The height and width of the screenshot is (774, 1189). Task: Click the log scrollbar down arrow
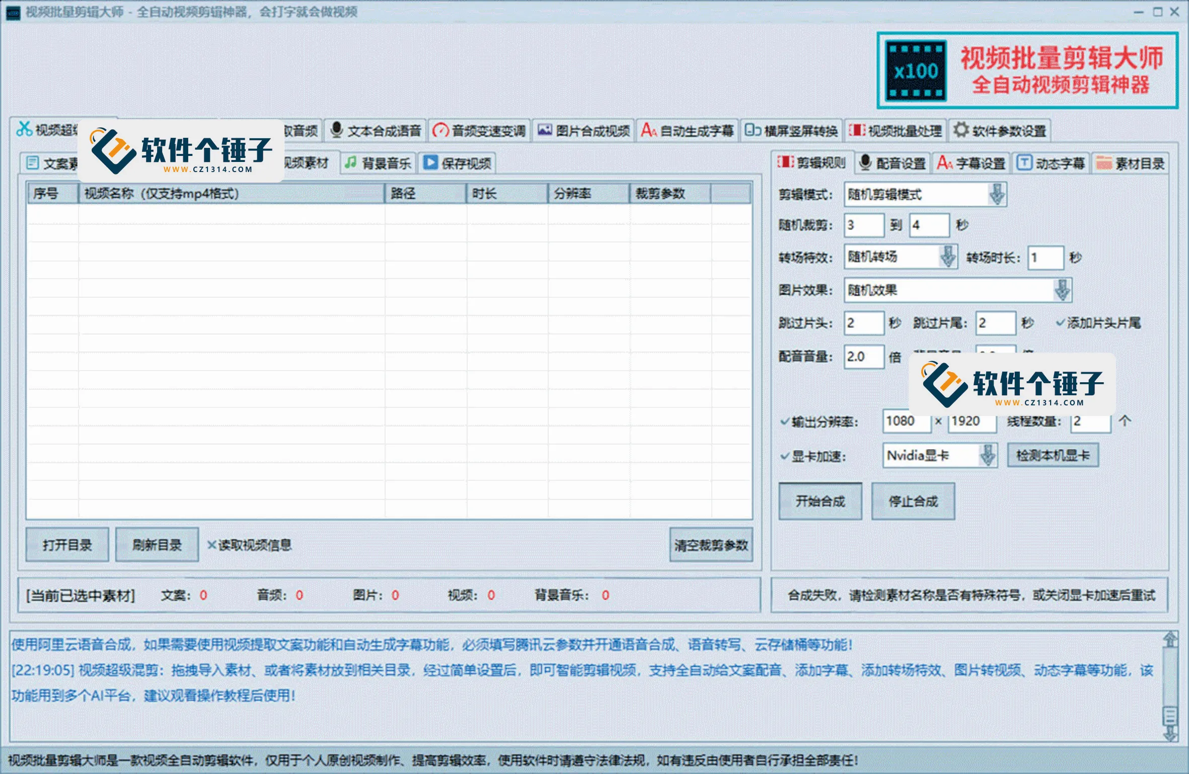coord(1170,733)
